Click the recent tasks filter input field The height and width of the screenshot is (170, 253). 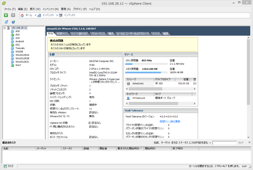pyautogui.click(x=225, y=143)
